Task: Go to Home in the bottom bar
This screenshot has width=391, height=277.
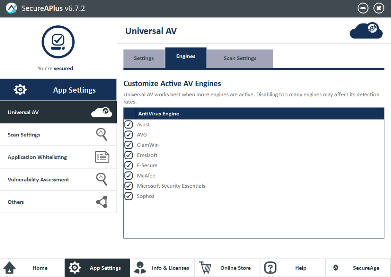Action: coord(32,268)
